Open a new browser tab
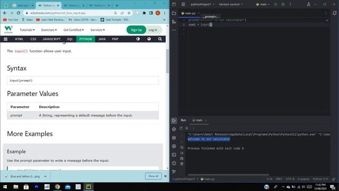 [x=117, y=5]
